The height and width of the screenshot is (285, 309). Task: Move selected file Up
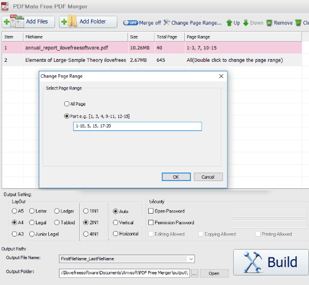coord(233,23)
